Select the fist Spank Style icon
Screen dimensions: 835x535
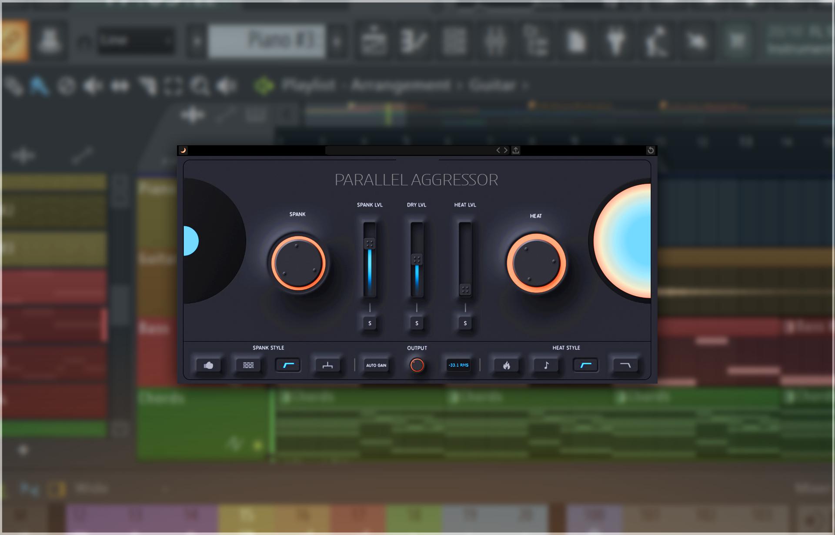209,365
